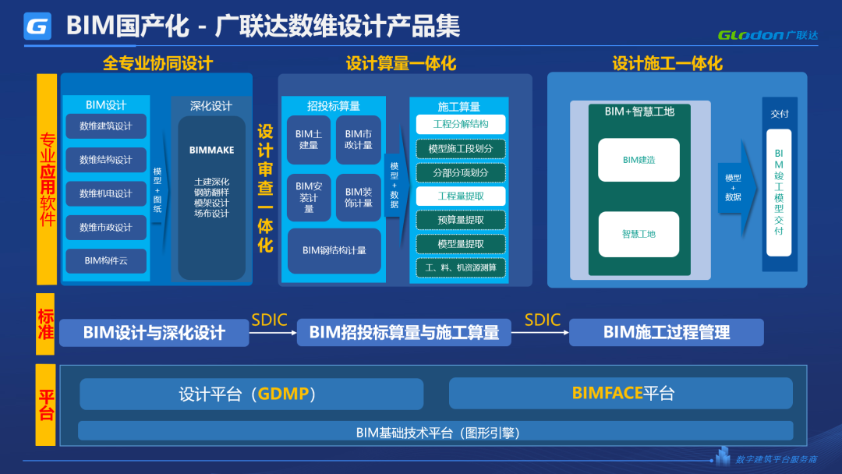Click the 设计平台（GDMP）bar

(x=251, y=394)
